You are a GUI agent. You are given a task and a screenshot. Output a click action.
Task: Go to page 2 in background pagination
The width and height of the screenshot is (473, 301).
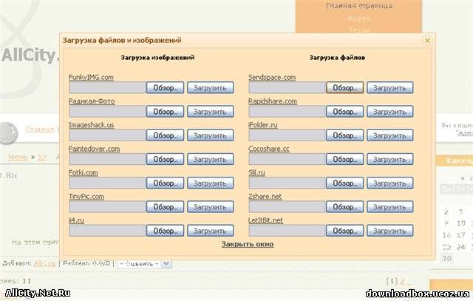402,281
